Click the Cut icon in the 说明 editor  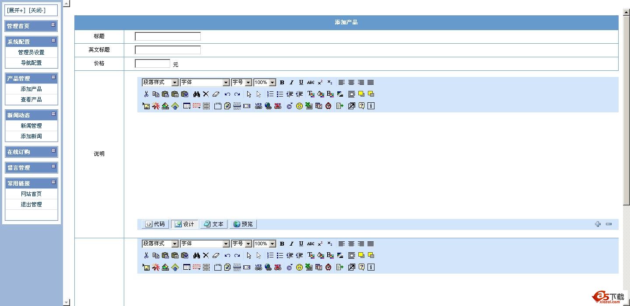click(x=146, y=94)
